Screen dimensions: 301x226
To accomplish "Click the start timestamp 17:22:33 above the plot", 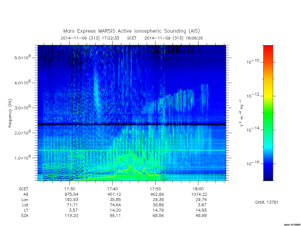I will (111, 38).
